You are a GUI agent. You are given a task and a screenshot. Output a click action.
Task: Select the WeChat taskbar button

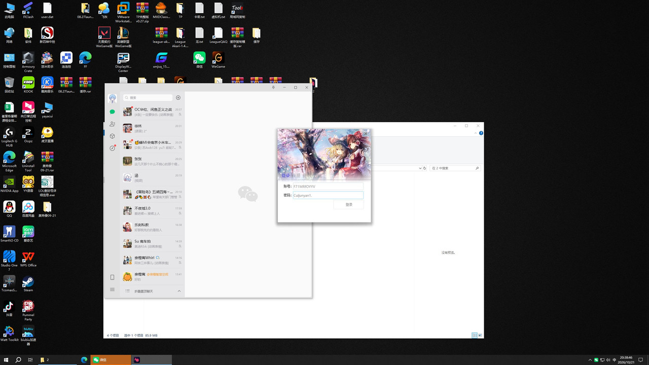coord(111,360)
